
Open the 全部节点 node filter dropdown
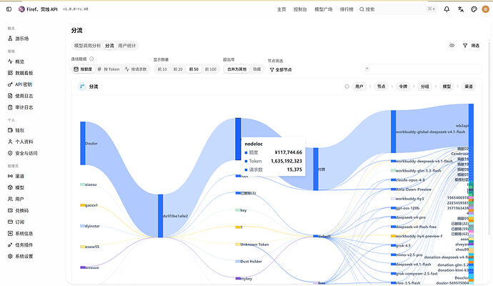tap(281, 69)
